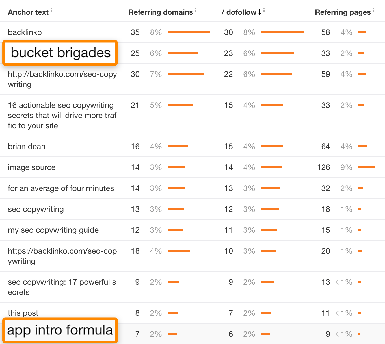
Task: Click the brian dean anchor text
Action: [27, 147]
